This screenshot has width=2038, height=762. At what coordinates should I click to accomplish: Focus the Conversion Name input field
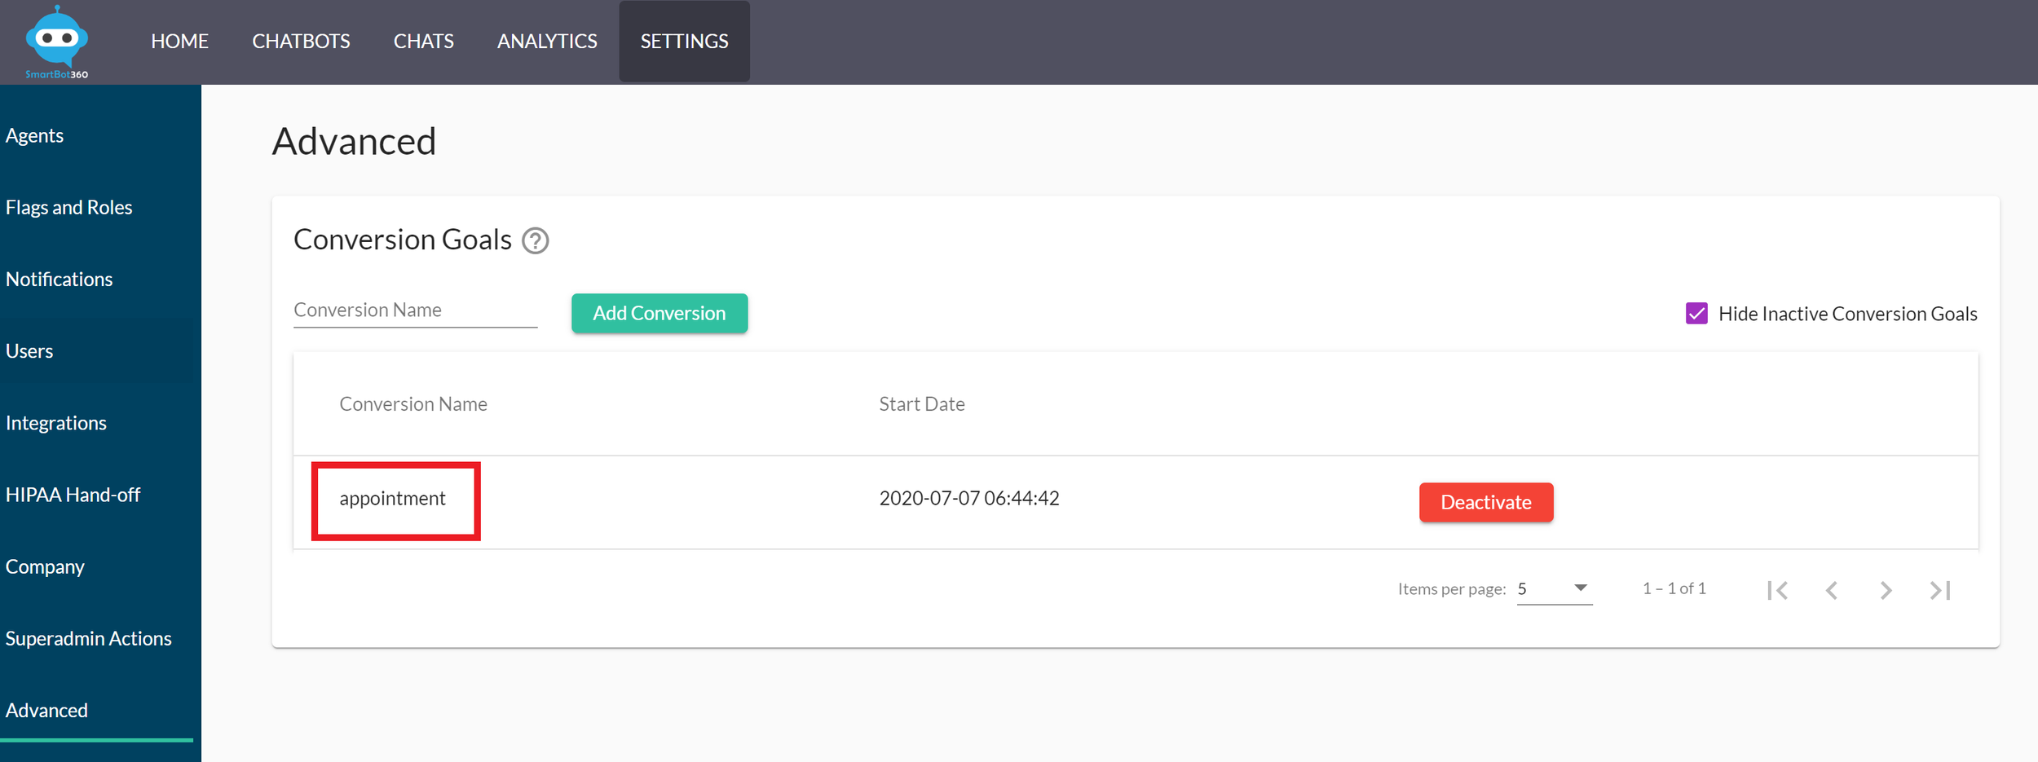coord(415,311)
